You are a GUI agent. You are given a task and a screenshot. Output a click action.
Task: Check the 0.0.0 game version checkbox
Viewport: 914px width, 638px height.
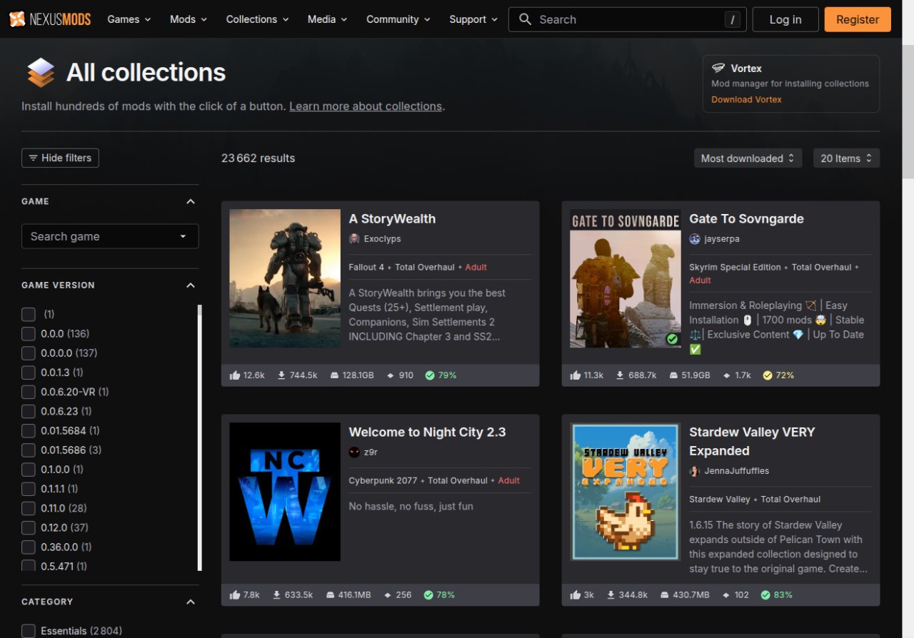(x=29, y=334)
